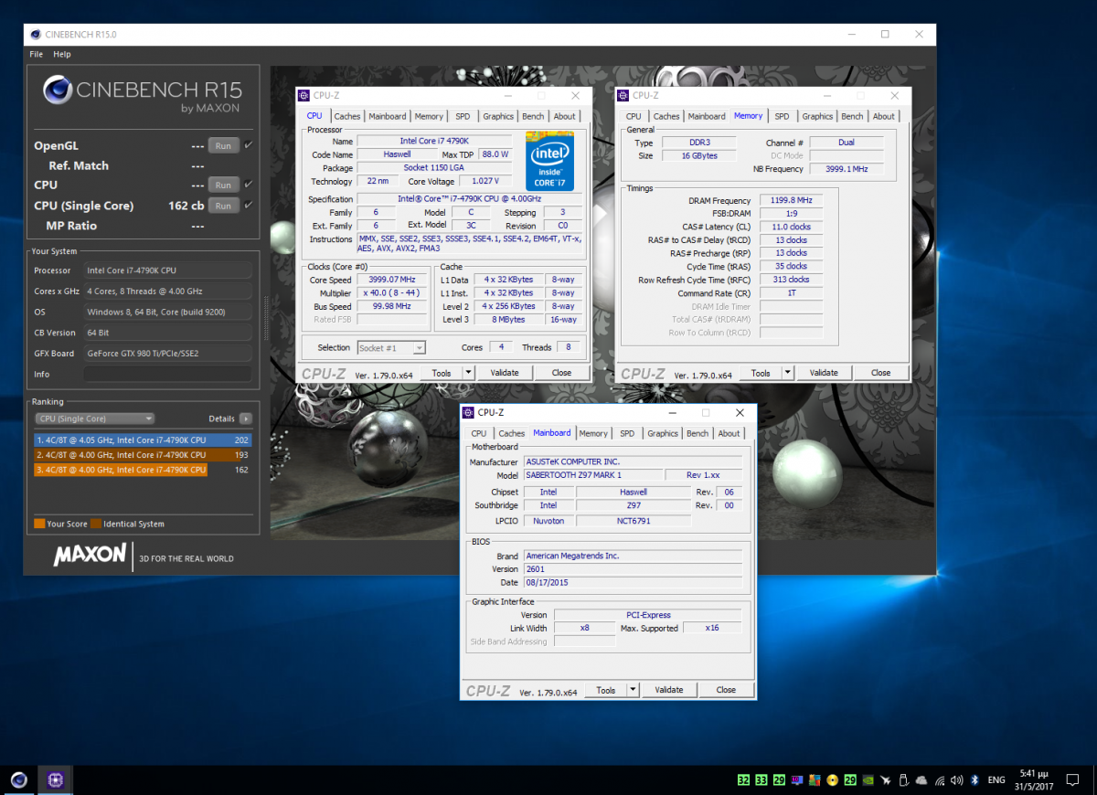Image resolution: width=1097 pixels, height=795 pixels.
Task: Click the Cinebench icon in the taskbar
Action: pos(19,779)
